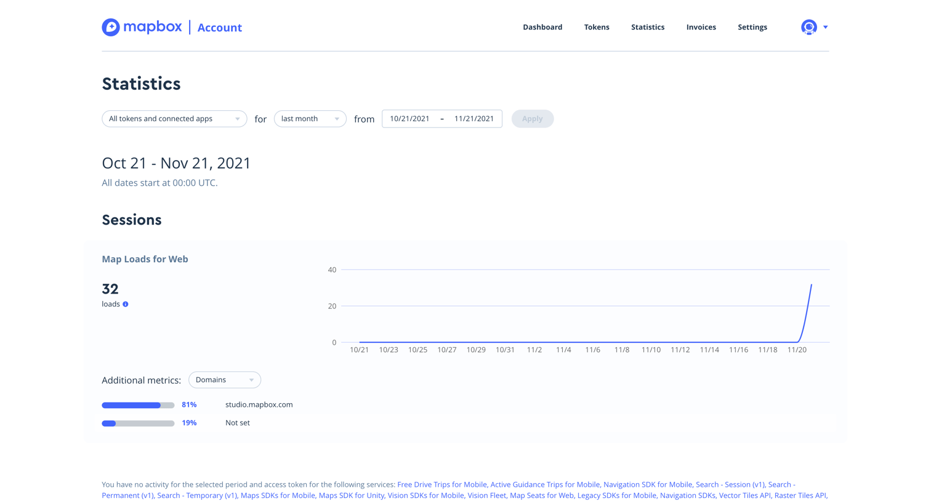Click the Not set 19% progress bar
Screen dimensions: 931x501
138,423
